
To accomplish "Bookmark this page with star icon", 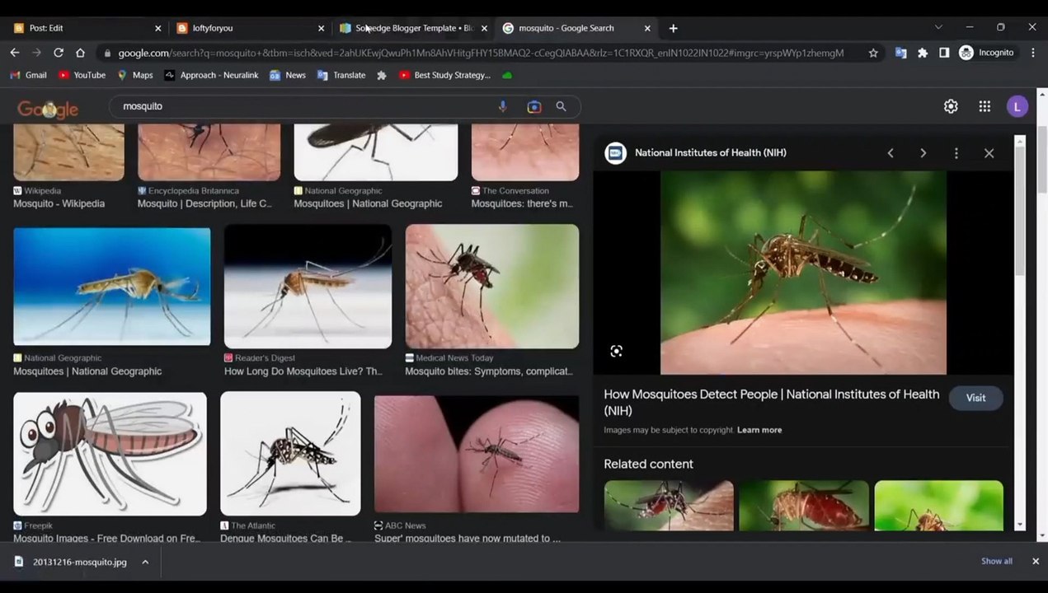I will [873, 53].
